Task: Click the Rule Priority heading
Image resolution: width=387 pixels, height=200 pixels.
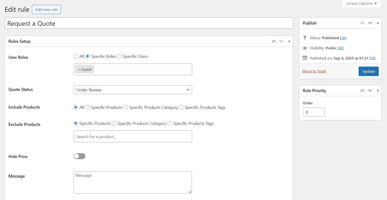Action: pos(314,91)
